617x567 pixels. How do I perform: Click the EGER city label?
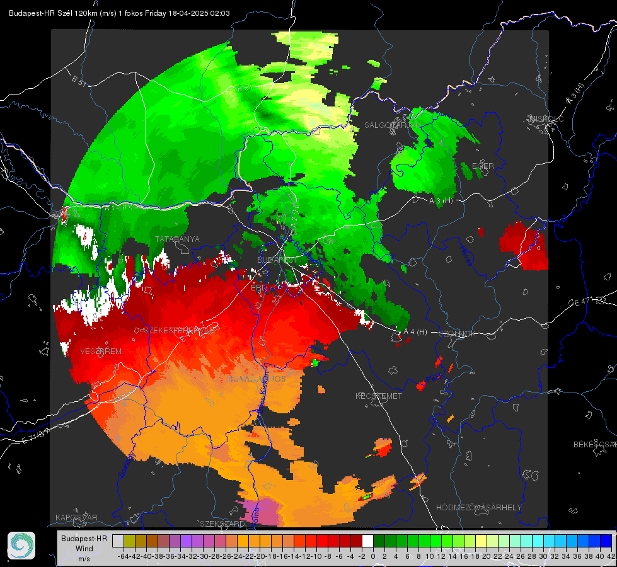[483, 166]
